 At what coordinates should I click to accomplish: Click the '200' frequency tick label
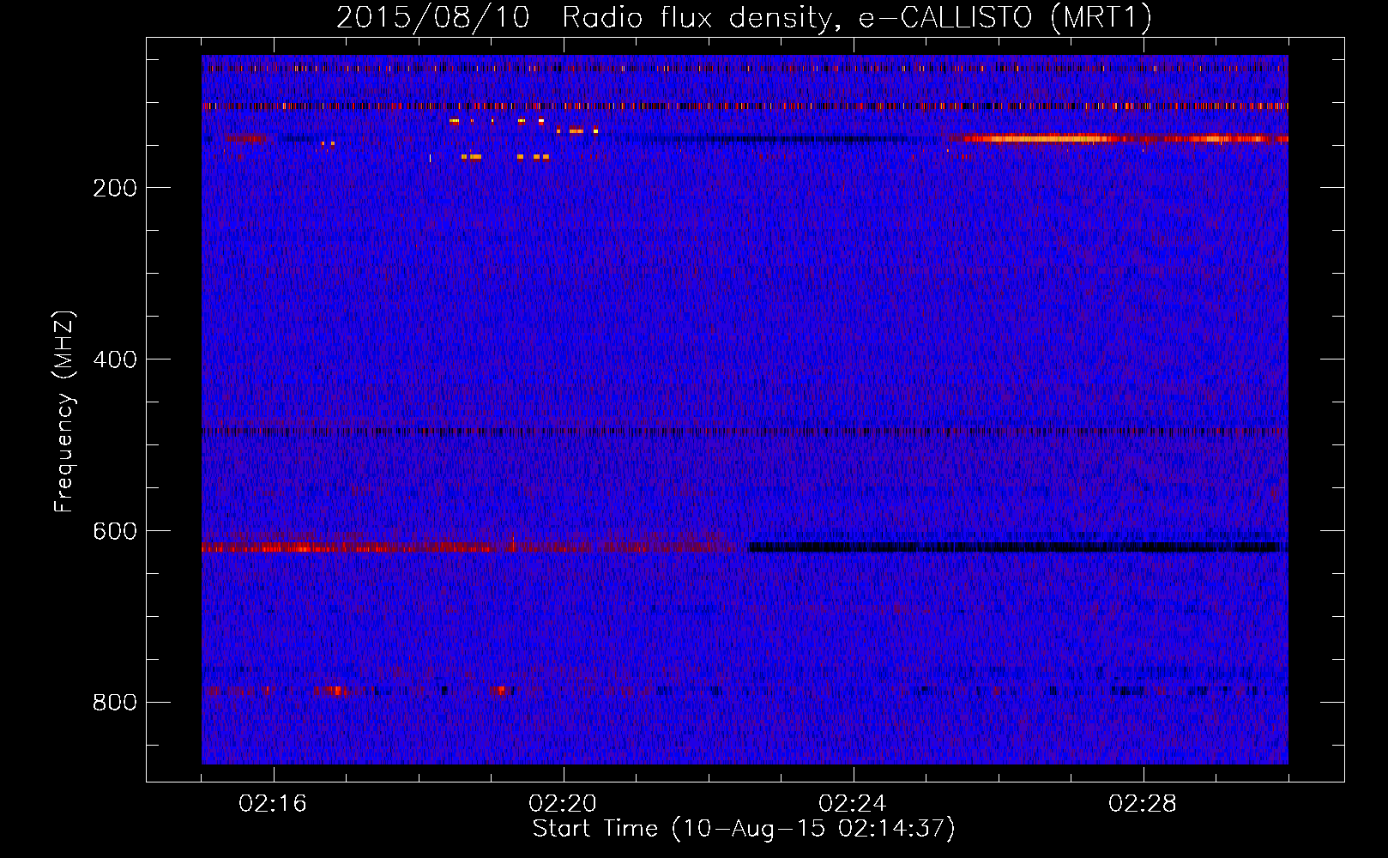coord(115,188)
